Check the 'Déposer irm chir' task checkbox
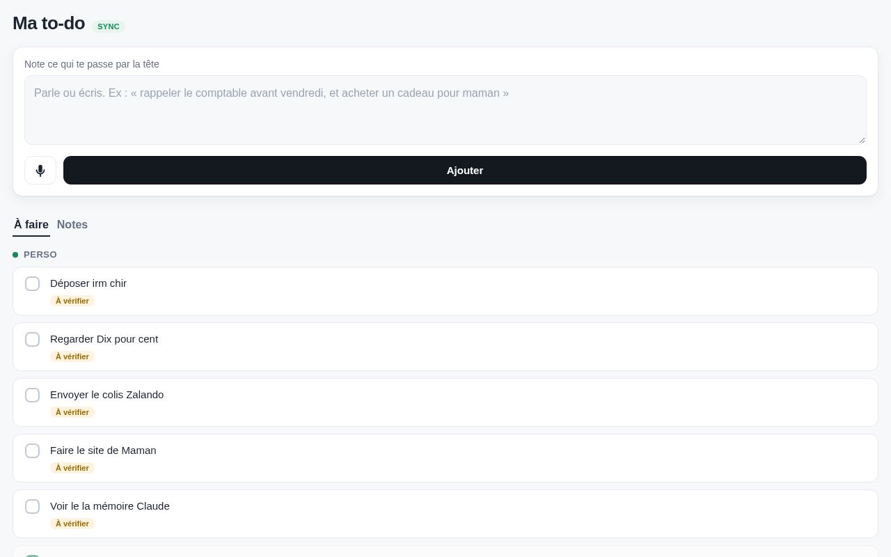891x557 pixels. click(32, 283)
